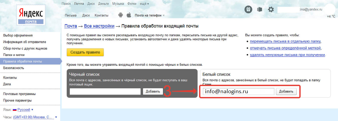This screenshot has height=121, width=338.
Task: Open the 'Музыка' service link
Action: [118, 4]
